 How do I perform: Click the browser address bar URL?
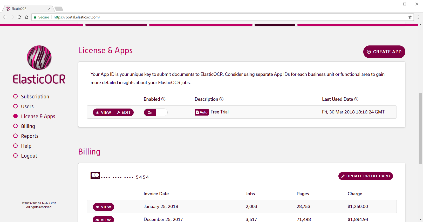click(x=77, y=17)
